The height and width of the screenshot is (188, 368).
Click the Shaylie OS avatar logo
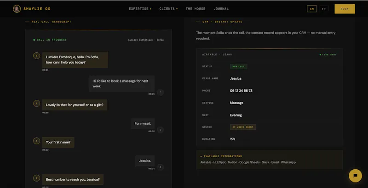click(x=17, y=9)
